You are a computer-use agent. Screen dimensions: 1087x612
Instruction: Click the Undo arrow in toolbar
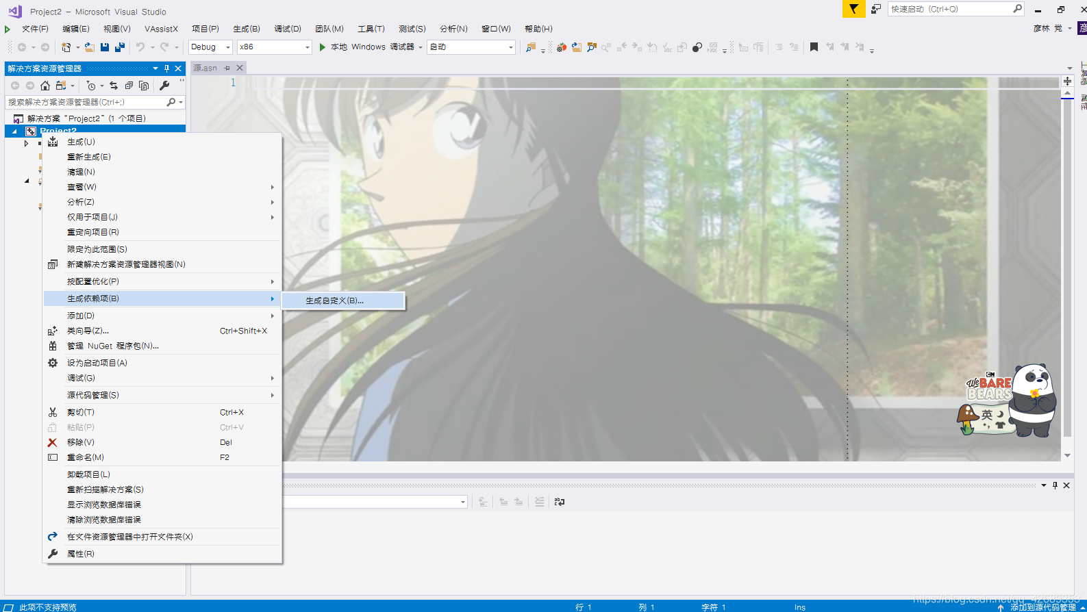click(x=140, y=47)
